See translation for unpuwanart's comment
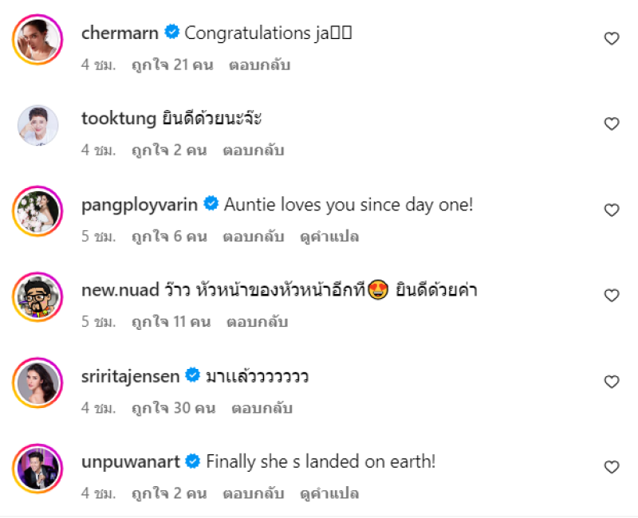The height and width of the screenshot is (518, 638). coord(329,493)
